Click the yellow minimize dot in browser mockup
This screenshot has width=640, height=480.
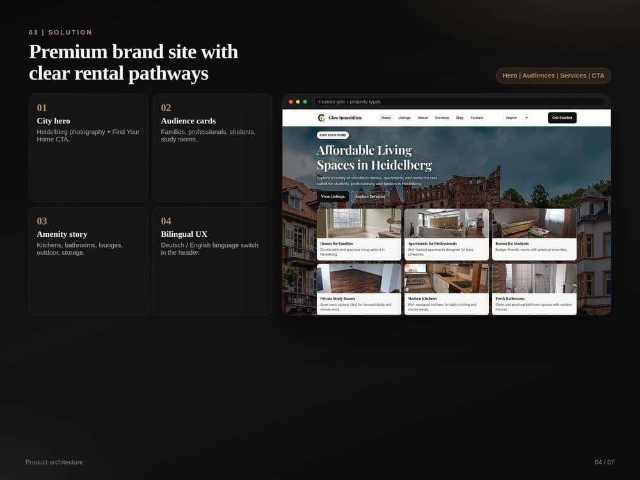pyautogui.click(x=298, y=102)
